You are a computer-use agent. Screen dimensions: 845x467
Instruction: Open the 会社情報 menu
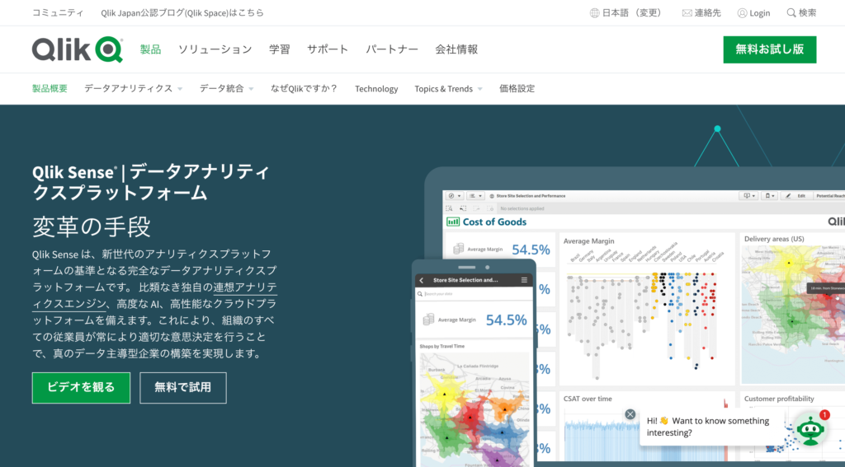[x=456, y=49]
